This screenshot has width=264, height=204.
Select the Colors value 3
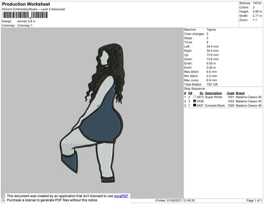point(253,7)
